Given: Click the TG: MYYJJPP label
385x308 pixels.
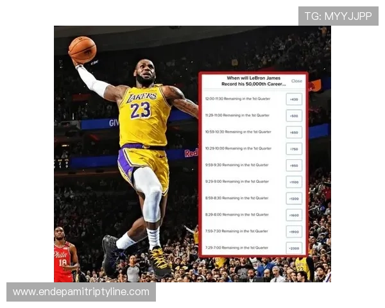Looking at the screenshot, I should click(x=338, y=16).
